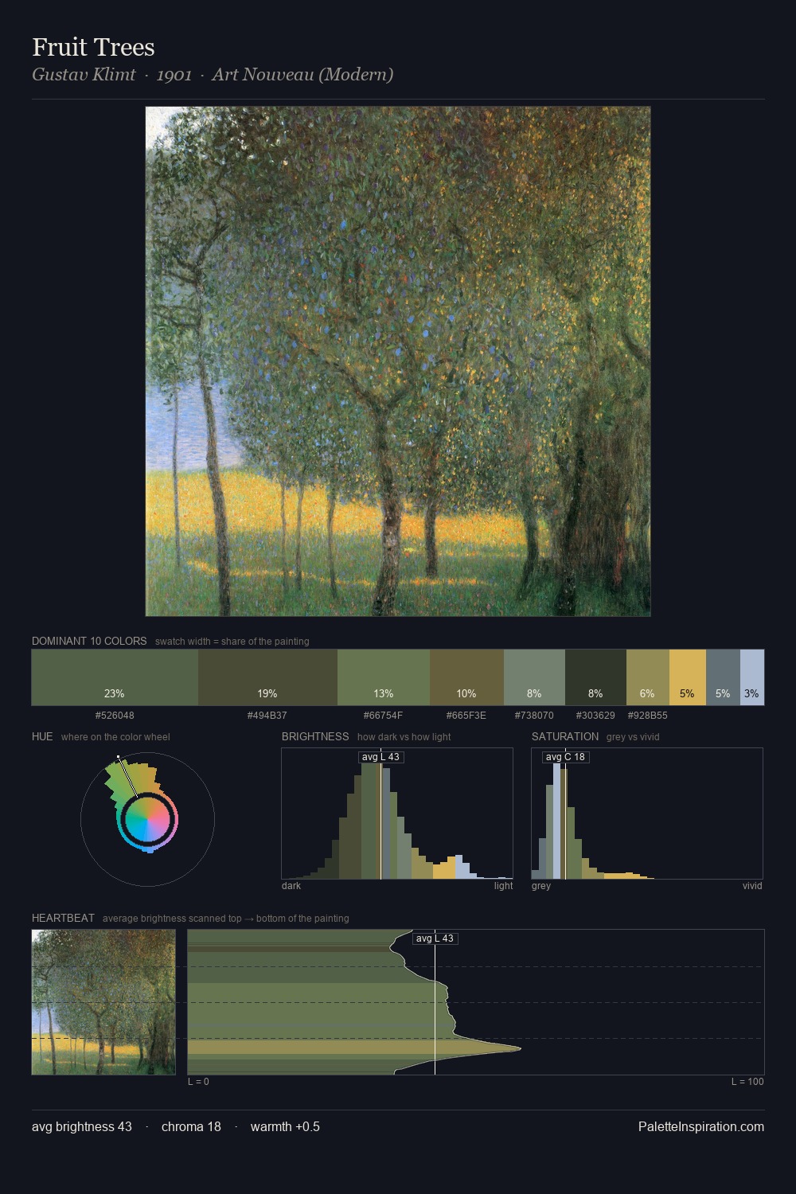Click the hex code #738070

point(534,716)
